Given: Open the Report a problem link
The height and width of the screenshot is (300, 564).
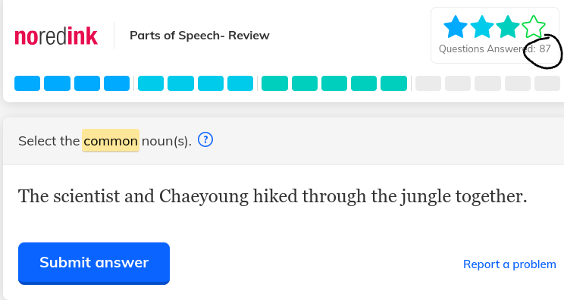Looking at the screenshot, I should coord(509,264).
